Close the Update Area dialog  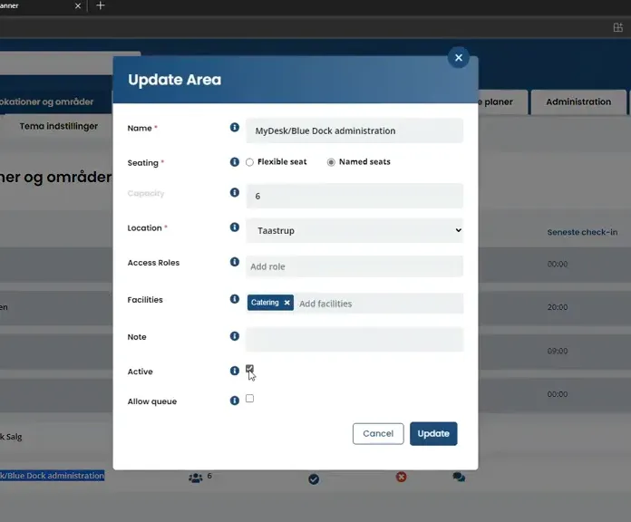pos(459,57)
